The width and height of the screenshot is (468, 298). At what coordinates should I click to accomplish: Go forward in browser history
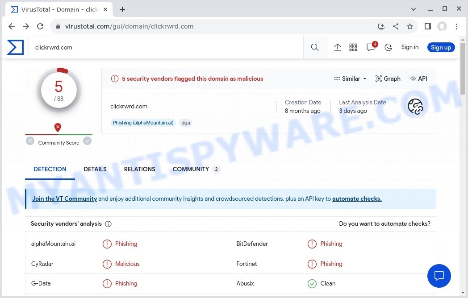pos(26,26)
